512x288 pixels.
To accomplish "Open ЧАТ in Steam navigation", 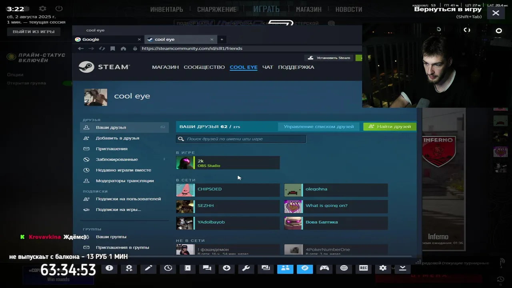I will [268, 67].
